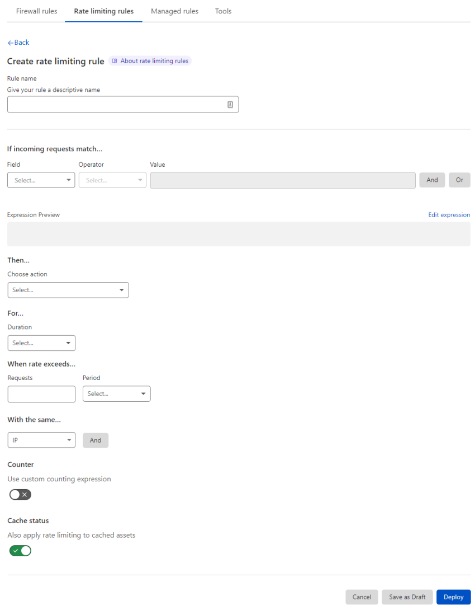Click the back arrow icon
Screen dimensions: 475x610
pos(9,42)
